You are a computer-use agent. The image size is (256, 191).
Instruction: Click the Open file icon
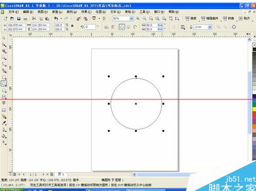point(12,19)
